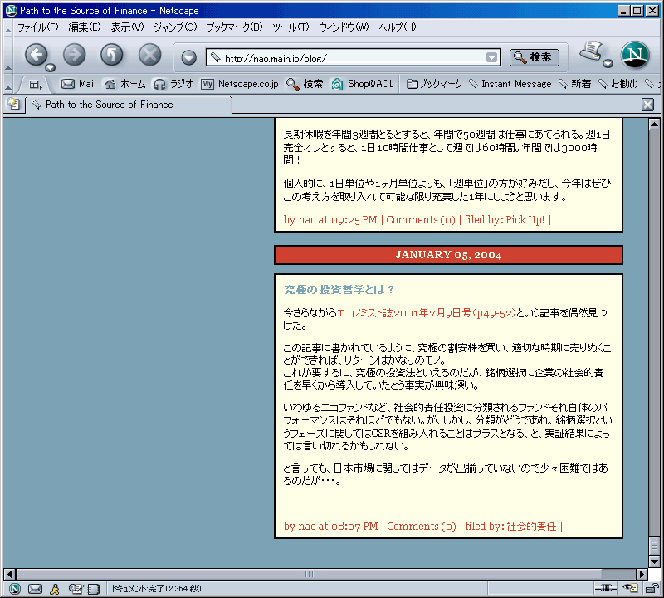Open Comments (0) of the 09:25 PM post
Viewport: 664px width, 598px height.
(x=421, y=219)
